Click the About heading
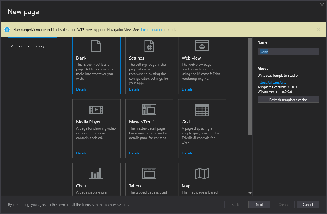 (262, 68)
